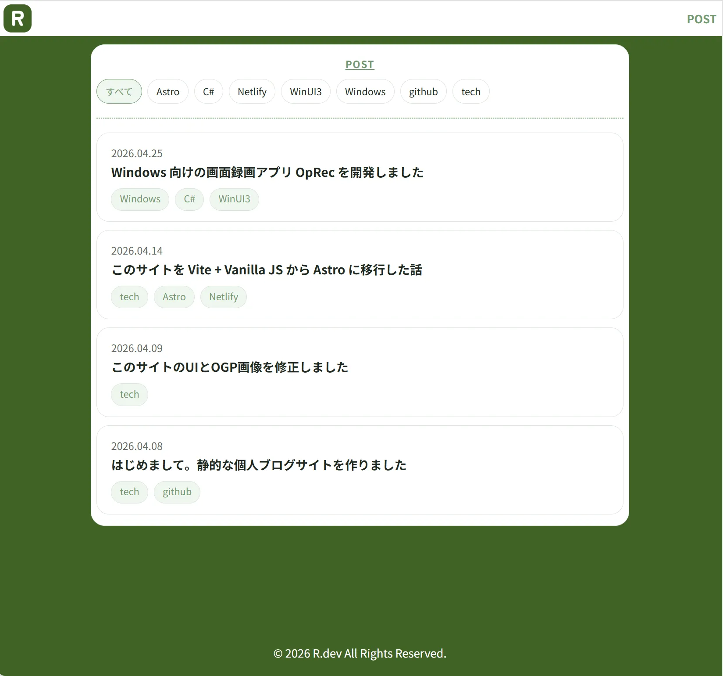Select tech tag on the はじめまして post
The image size is (723, 676).
tap(129, 492)
